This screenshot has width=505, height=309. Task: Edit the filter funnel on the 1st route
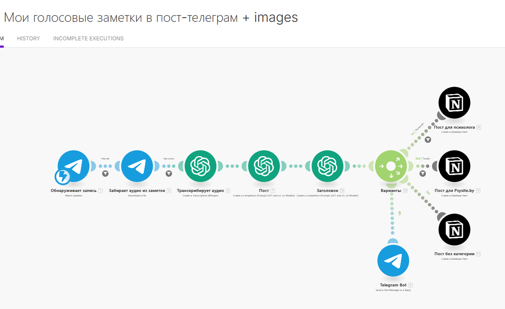tap(428, 140)
